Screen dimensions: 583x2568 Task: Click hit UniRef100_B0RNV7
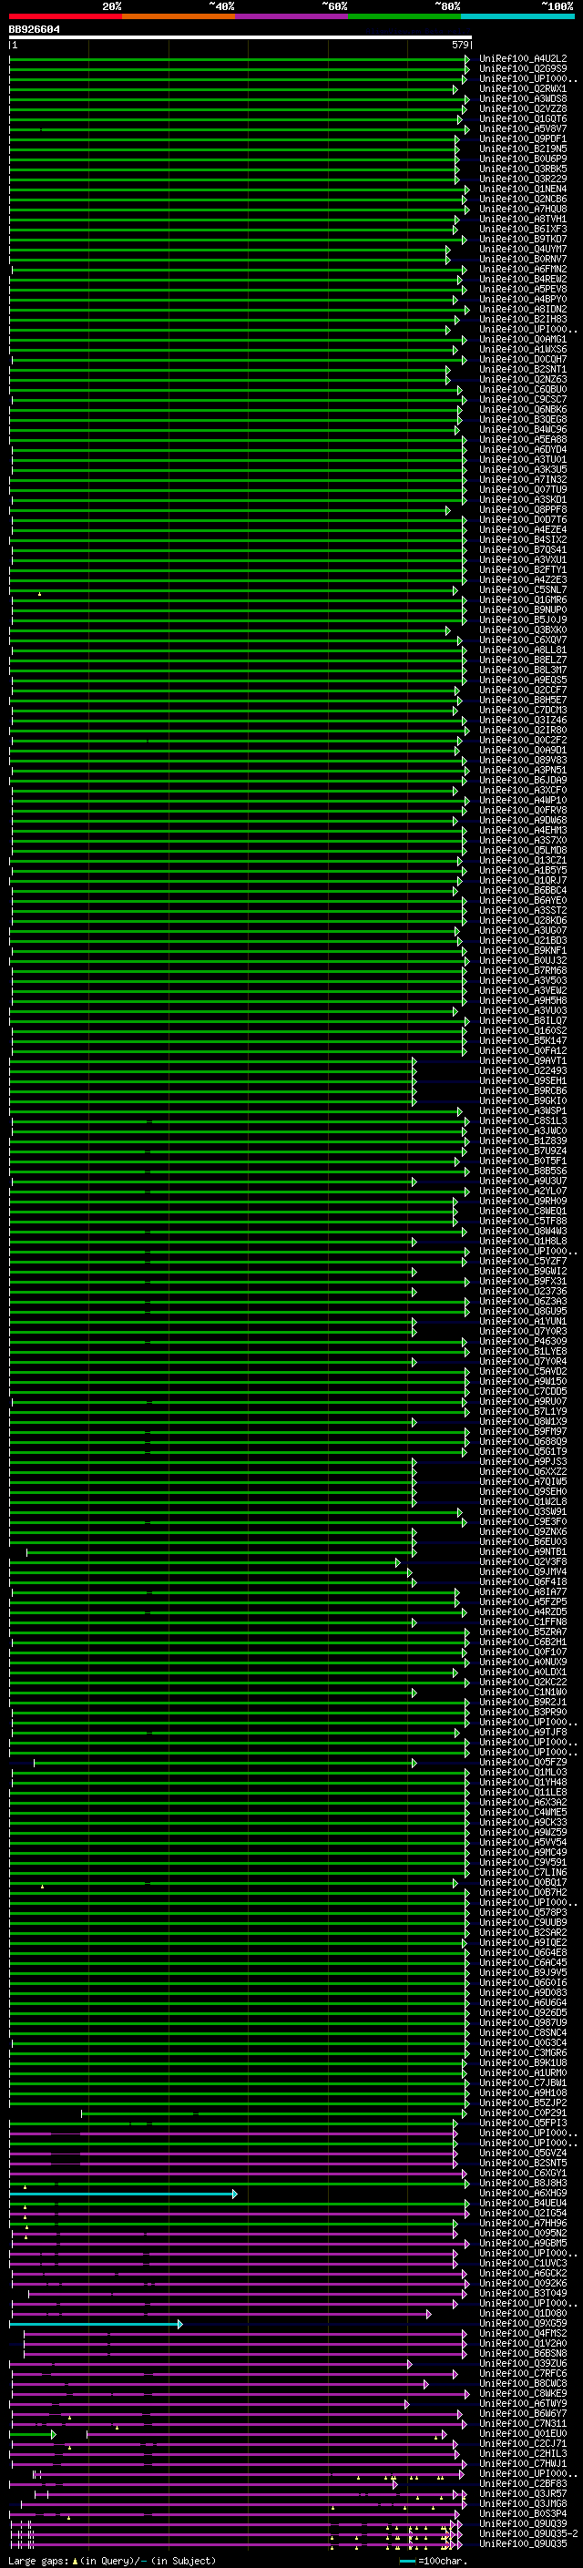coord(523,260)
